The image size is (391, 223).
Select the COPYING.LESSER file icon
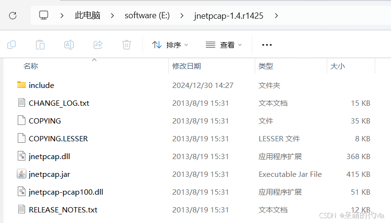pos(22,138)
